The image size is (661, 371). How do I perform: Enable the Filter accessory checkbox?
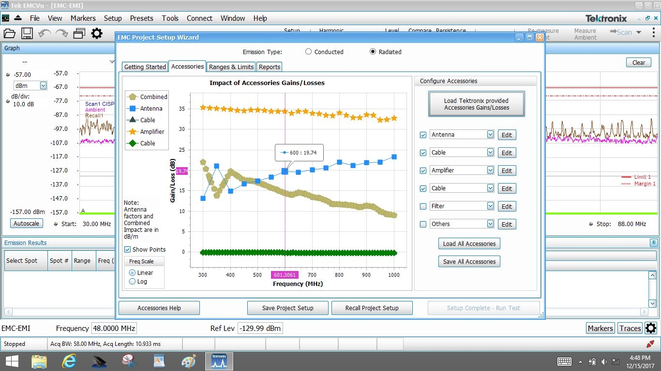tap(423, 206)
